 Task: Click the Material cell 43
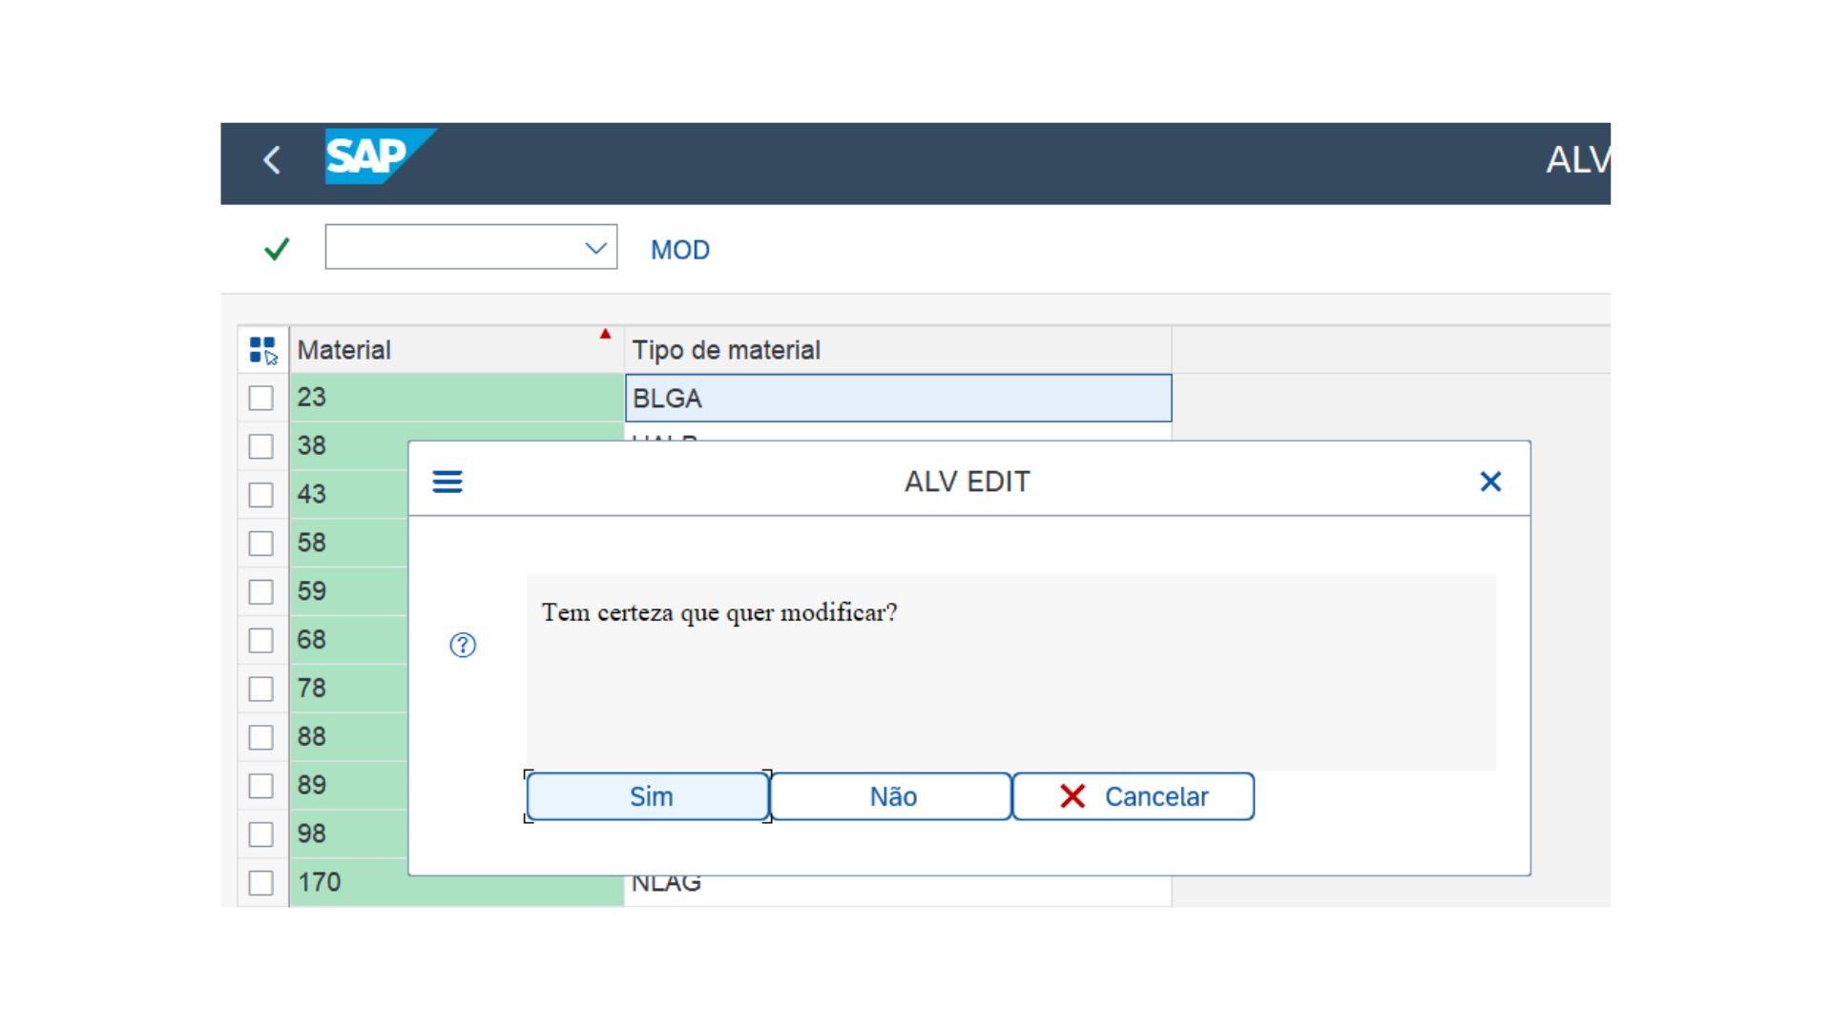(349, 495)
